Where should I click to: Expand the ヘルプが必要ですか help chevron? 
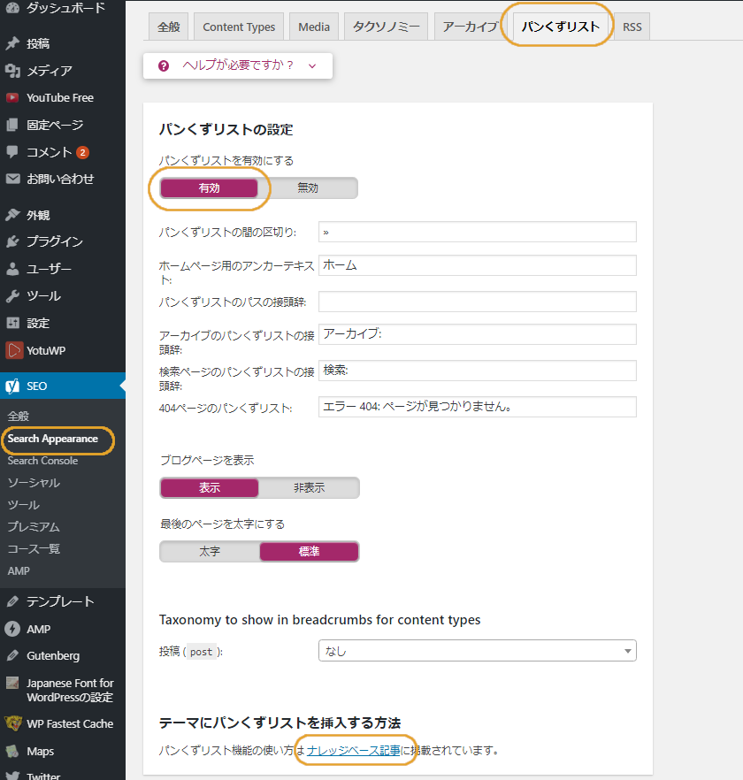point(312,66)
